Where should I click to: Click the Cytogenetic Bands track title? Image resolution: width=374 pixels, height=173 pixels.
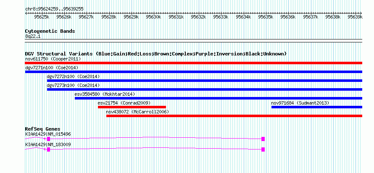[x=50, y=31]
